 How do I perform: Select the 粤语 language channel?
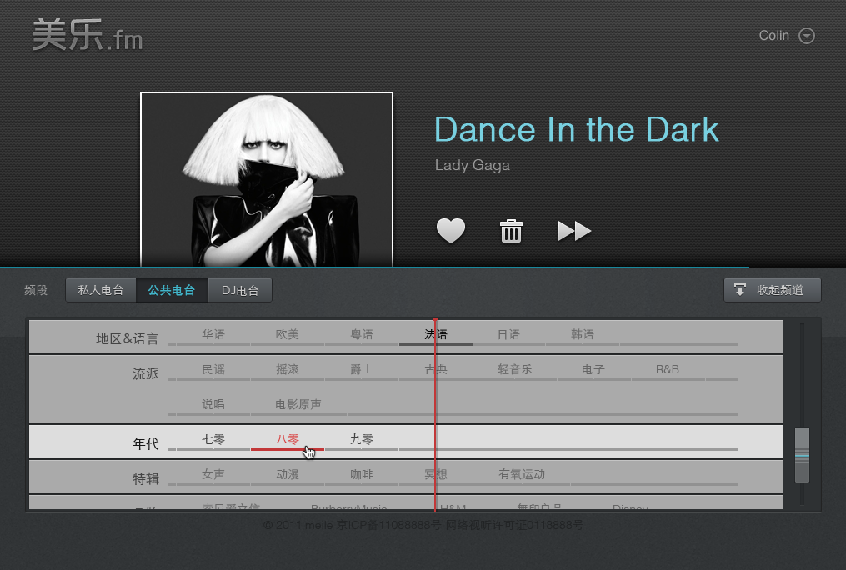click(362, 334)
